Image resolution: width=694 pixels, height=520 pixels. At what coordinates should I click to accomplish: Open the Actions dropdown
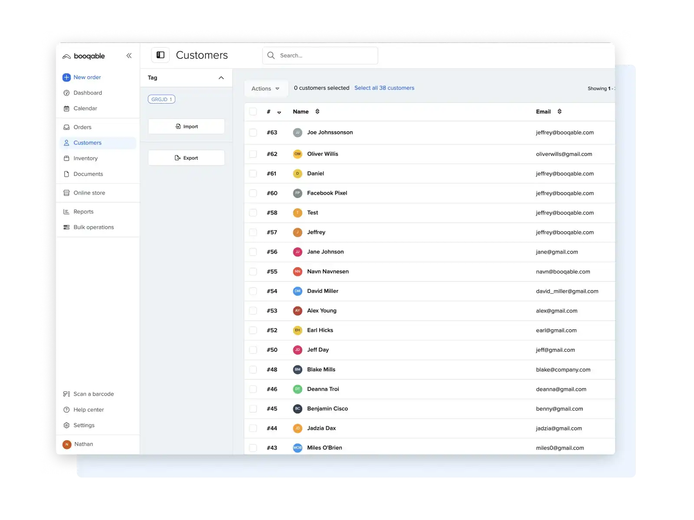265,88
